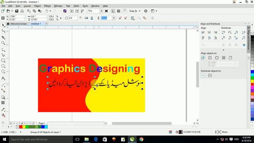The image size is (254, 143).
Task: Toggle Align to Specified point option
Action: pyautogui.click(x=231, y=58)
